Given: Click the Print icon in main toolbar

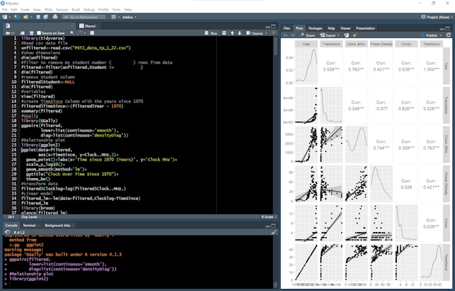Looking at the screenshot, I should (55, 17).
